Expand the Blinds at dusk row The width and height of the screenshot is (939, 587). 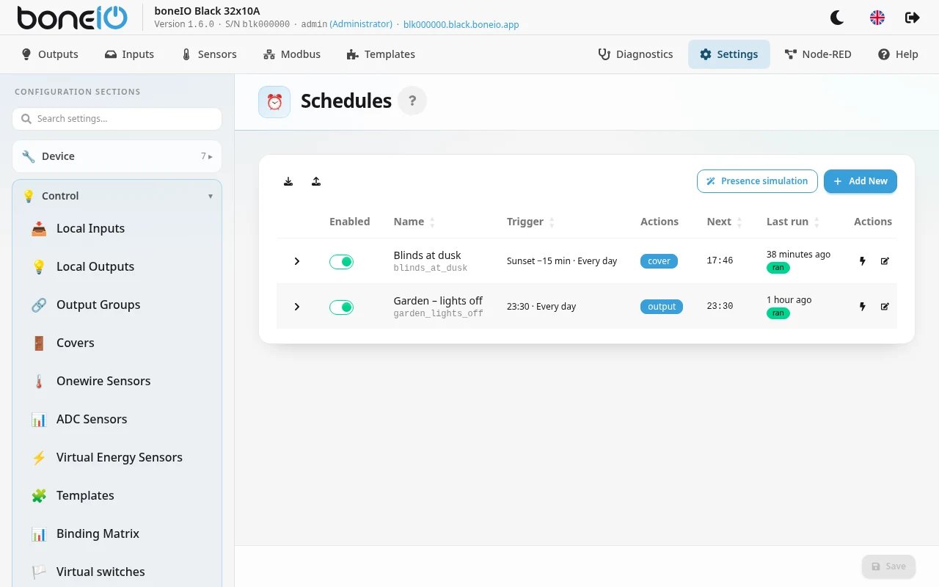(x=297, y=261)
